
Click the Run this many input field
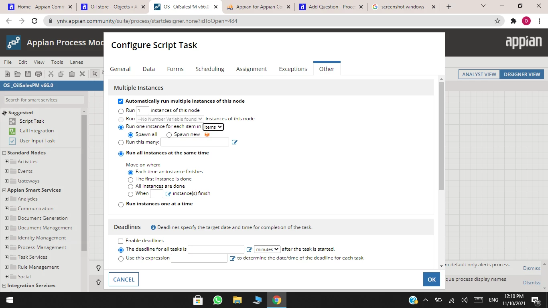(x=195, y=142)
